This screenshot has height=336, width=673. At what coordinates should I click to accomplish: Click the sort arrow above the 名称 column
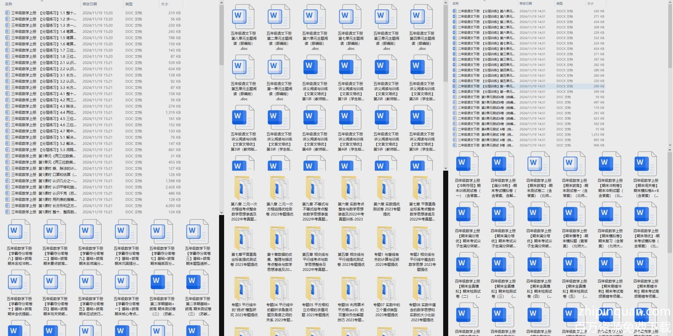click(x=42, y=1)
